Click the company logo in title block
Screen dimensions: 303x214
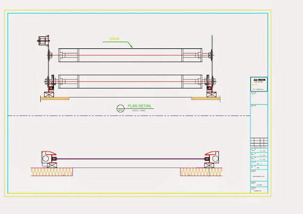pyautogui.click(x=259, y=80)
